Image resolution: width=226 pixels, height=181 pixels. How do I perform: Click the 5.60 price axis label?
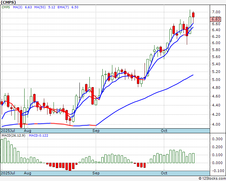216,57
